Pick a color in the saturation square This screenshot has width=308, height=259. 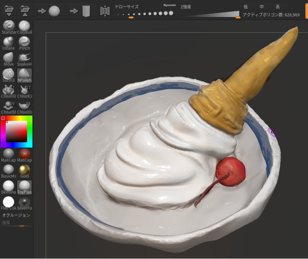pyautogui.click(x=16, y=131)
